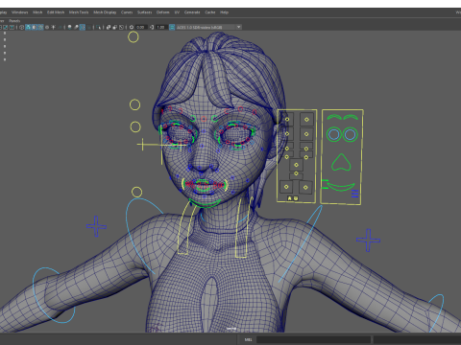Toggle Safe Title display icon
This screenshot has height=345, width=461.
coord(12,27)
